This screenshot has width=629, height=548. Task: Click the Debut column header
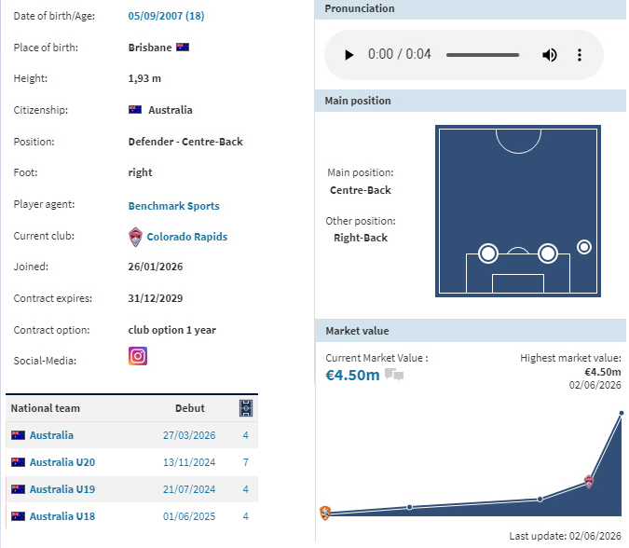click(x=190, y=408)
